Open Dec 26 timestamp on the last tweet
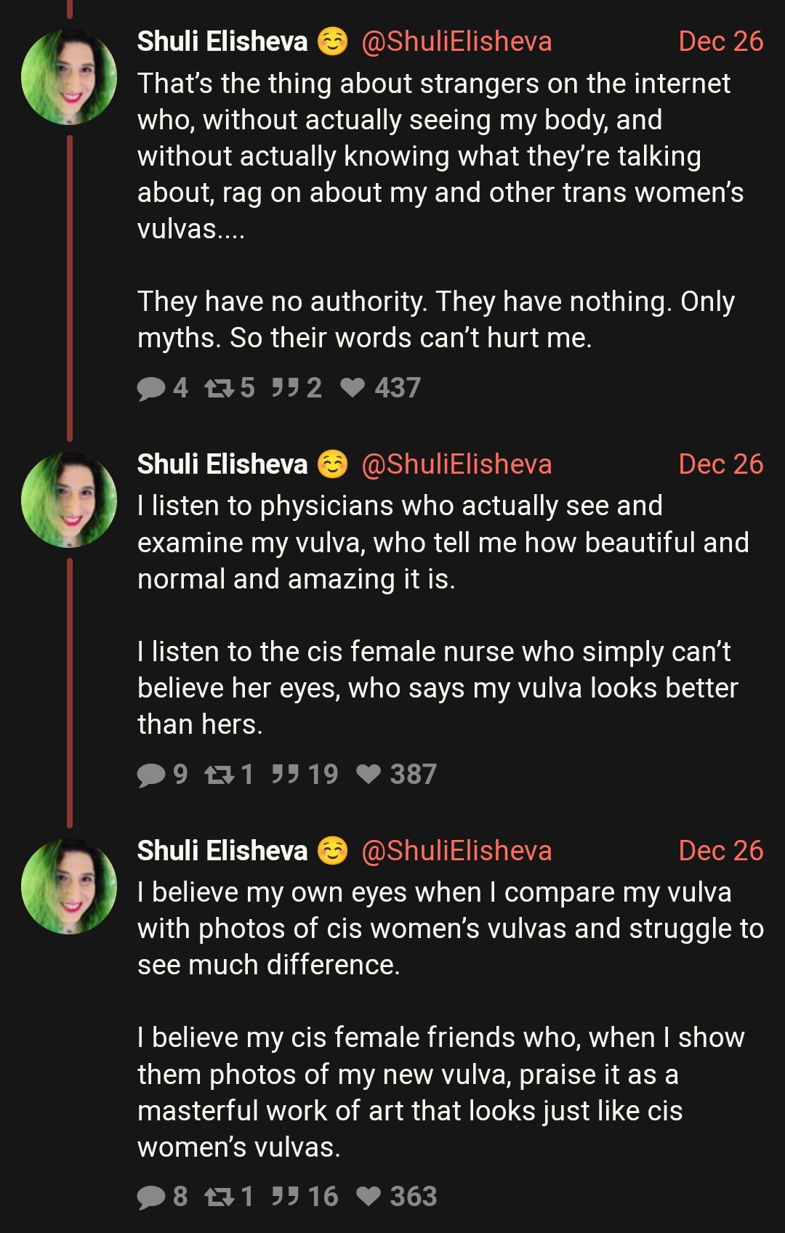 tap(720, 851)
